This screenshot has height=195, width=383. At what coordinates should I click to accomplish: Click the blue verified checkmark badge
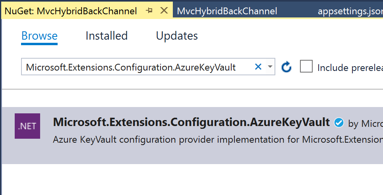339,123
